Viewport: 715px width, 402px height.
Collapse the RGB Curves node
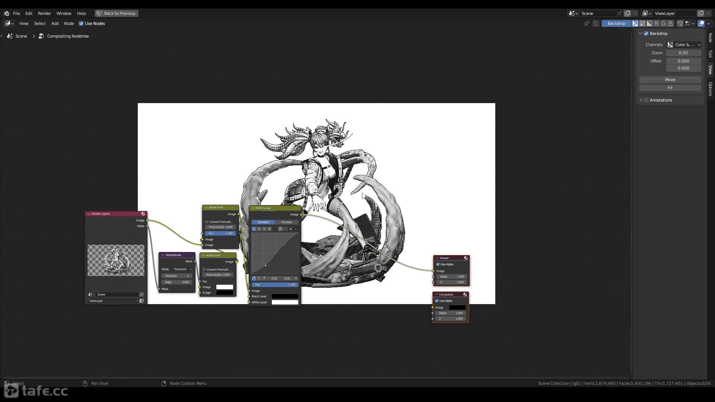coord(253,208)
